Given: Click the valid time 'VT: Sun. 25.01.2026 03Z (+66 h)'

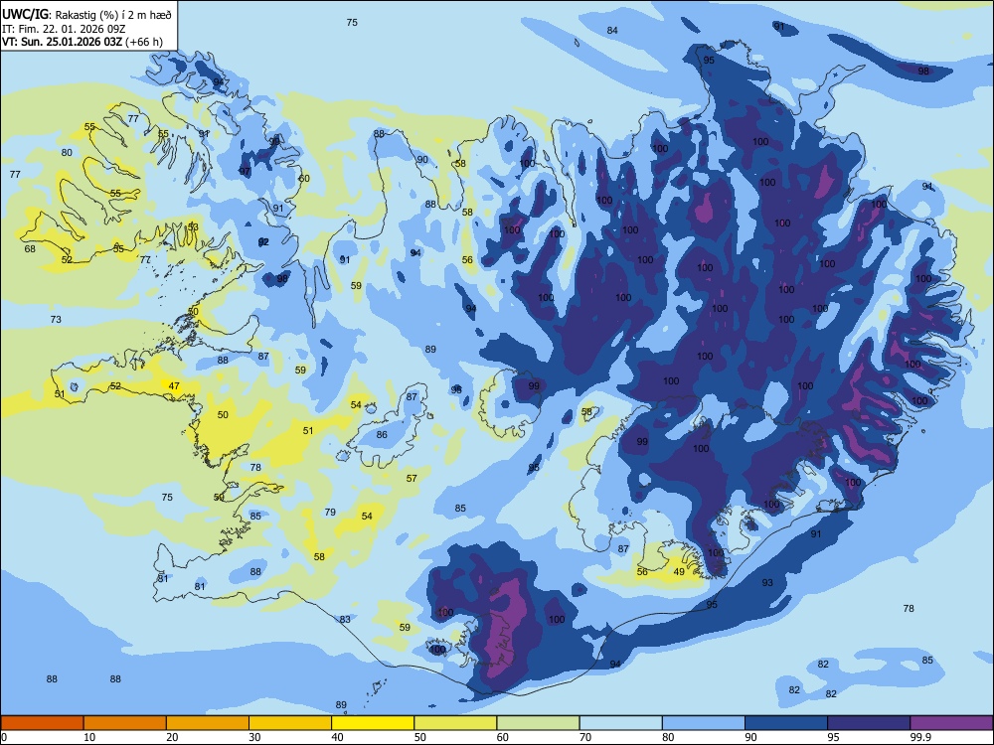Looking at the screenshot, I should click(x=82, y=42).
